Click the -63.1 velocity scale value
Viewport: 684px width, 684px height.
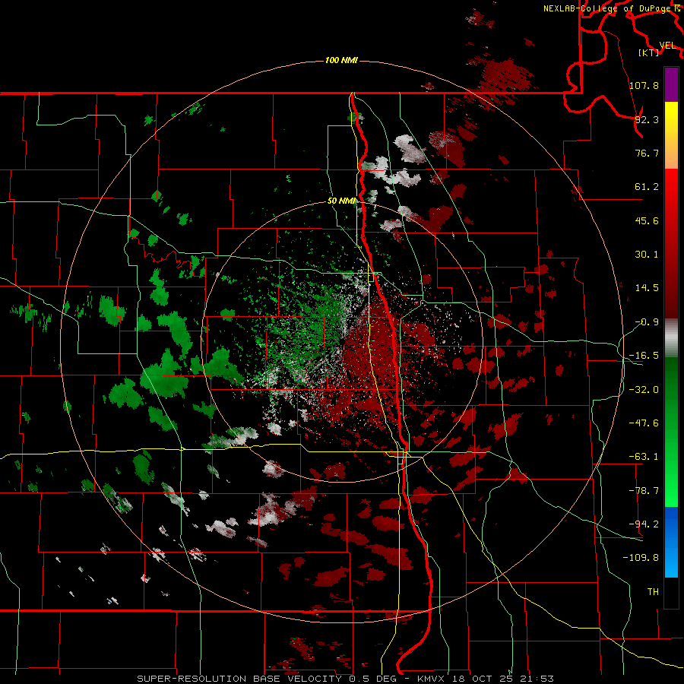(x=644, y=457)
